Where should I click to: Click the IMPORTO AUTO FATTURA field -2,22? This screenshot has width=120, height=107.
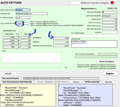(x=61, y=46)
